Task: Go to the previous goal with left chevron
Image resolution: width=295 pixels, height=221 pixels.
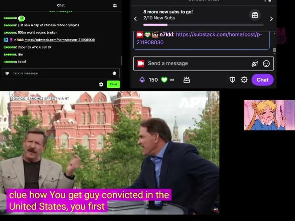Action: pyautogui.click(x=136, y=19)
